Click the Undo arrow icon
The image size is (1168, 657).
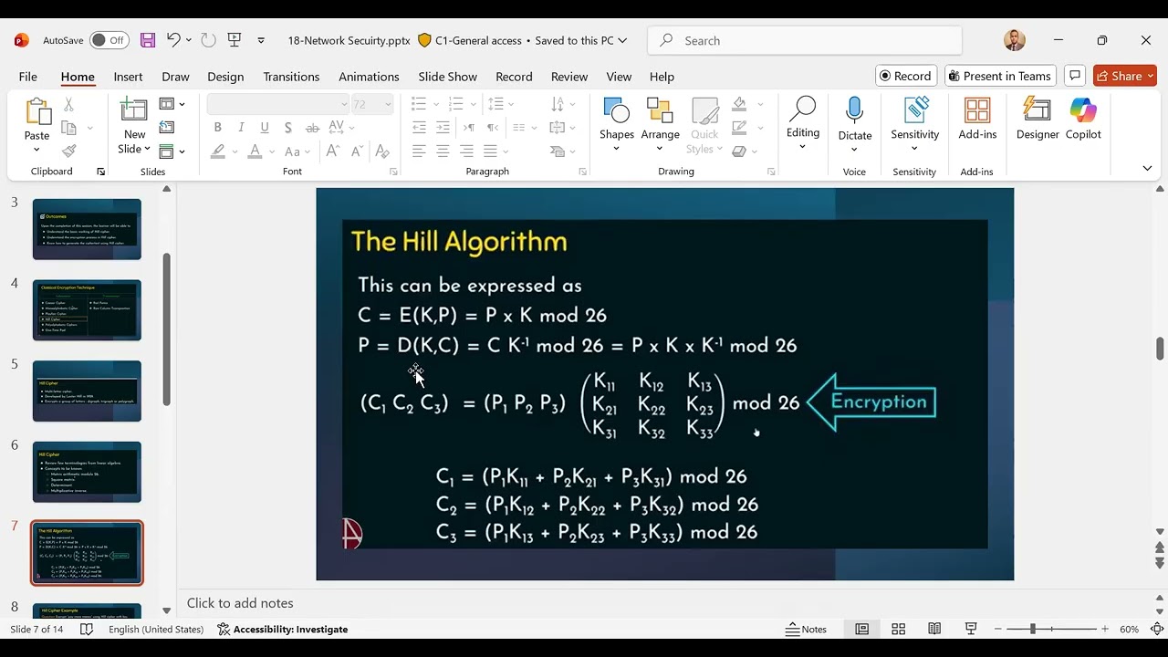[x=173, y=40]
